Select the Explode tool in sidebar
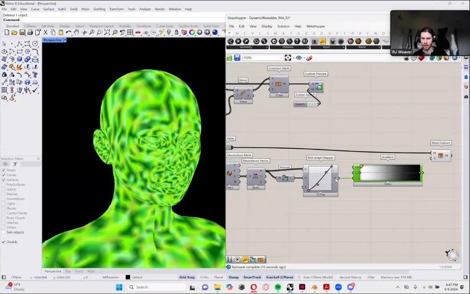 tap(20, 67)
